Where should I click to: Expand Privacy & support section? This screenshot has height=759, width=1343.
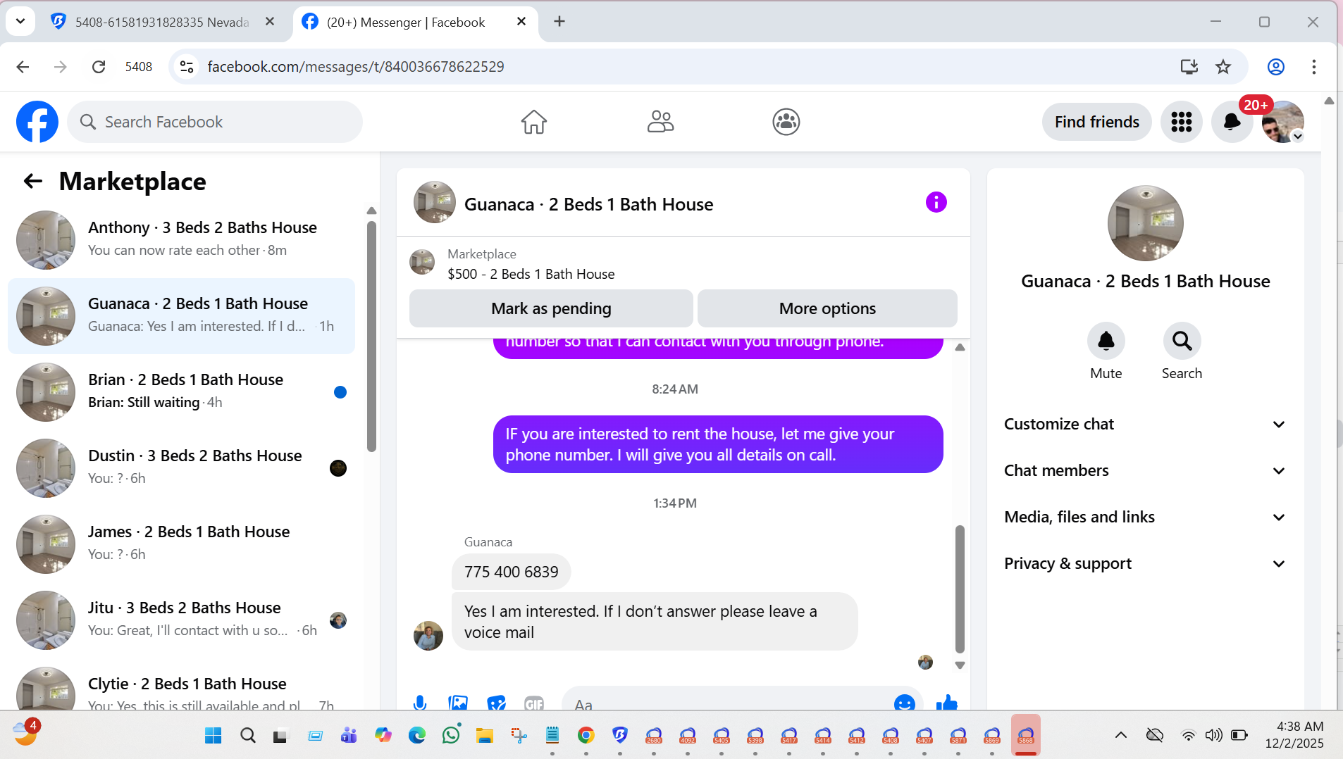point(1145,563)
